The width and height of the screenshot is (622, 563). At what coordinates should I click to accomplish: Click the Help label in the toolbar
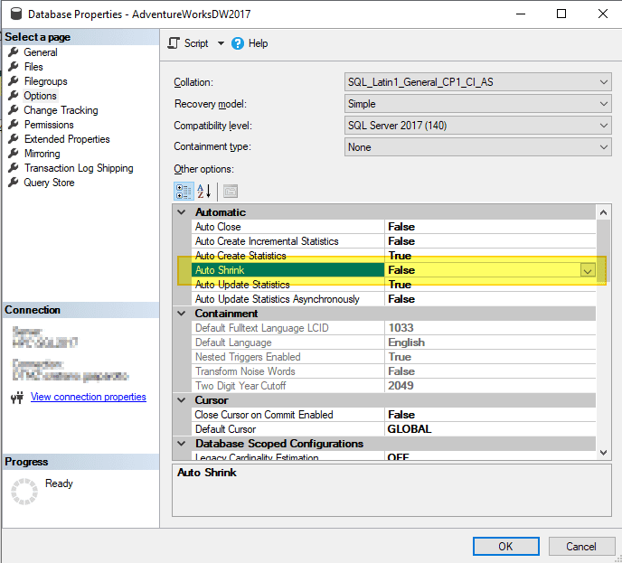tap(258, 43)
